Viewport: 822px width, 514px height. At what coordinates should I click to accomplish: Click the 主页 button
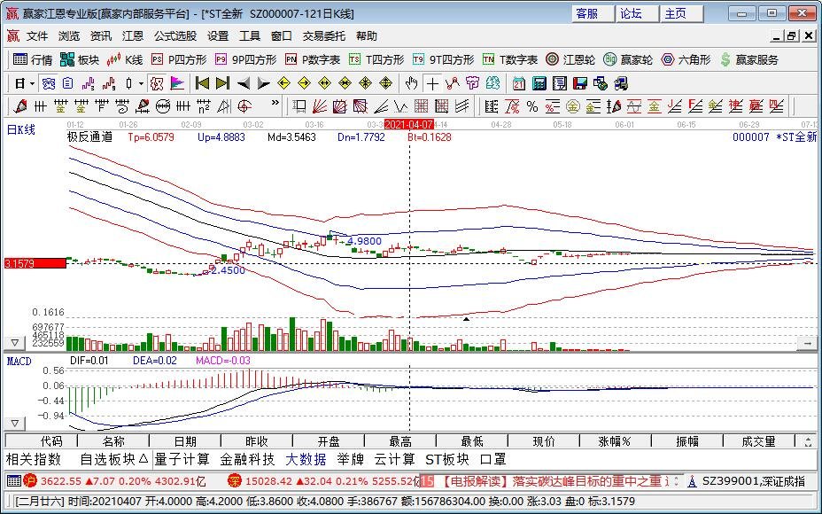pyautogui.click(x=681, y=13)
